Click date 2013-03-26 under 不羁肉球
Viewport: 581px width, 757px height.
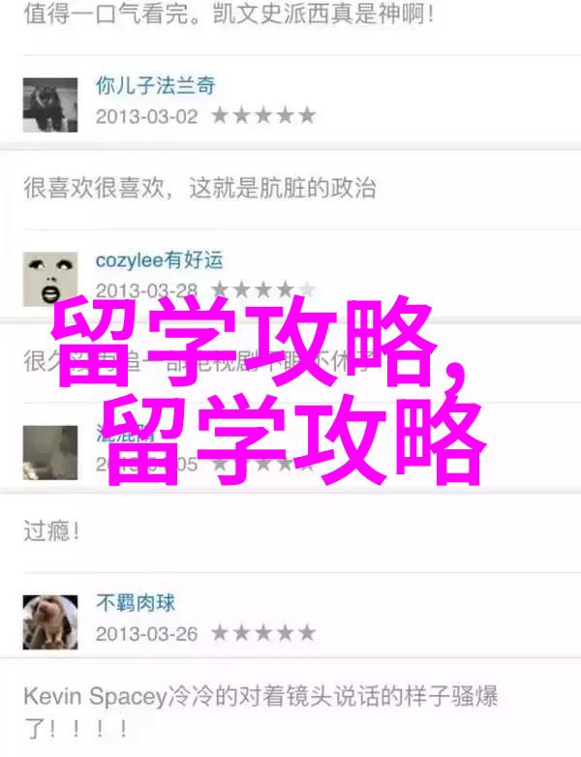coord(147,634)
